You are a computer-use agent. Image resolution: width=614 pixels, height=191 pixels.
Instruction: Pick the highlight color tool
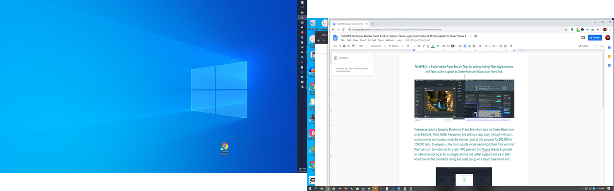(438, 46)
